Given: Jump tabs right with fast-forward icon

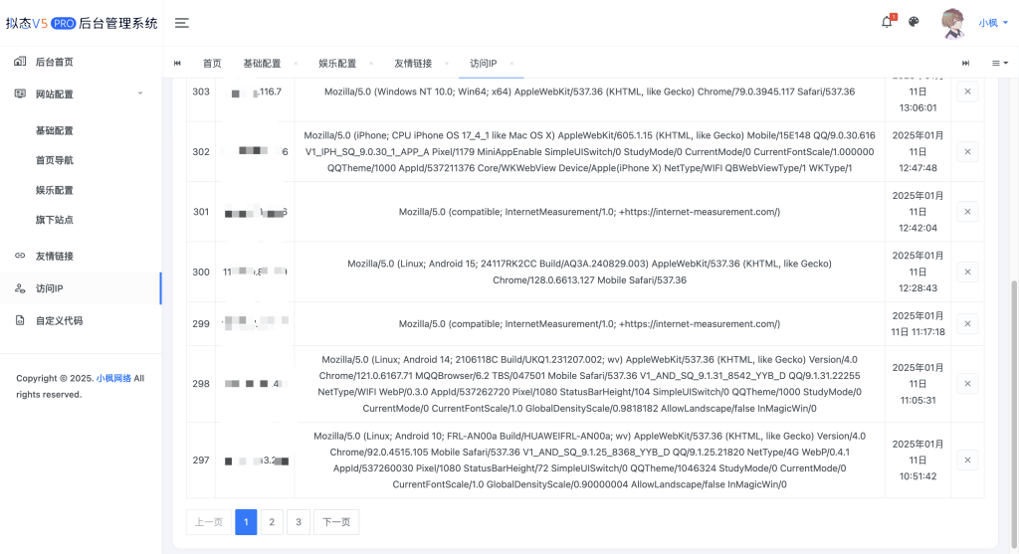Looking at the screenshot, I should pos(965,63).
